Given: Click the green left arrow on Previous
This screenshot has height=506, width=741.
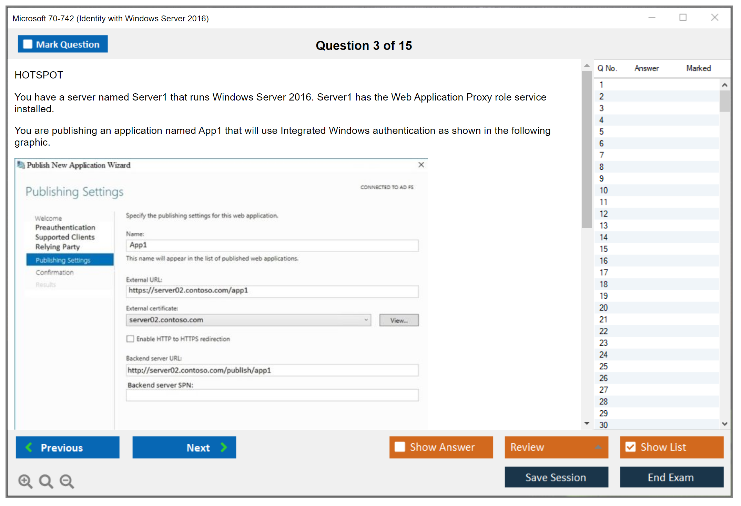Looking at the screenshot, I should pyautogui.click(x=29, y=447).
